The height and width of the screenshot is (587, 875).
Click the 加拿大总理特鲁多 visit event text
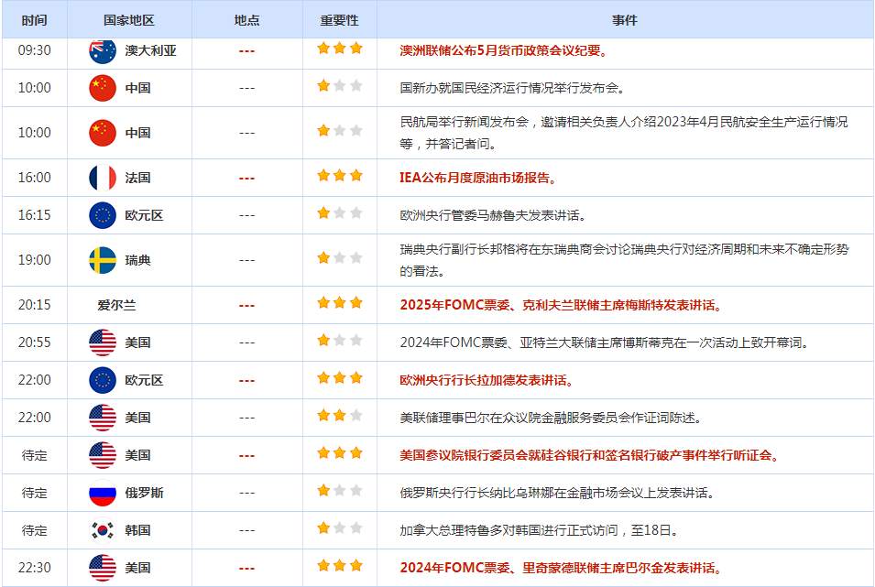(x=539, y=530)
